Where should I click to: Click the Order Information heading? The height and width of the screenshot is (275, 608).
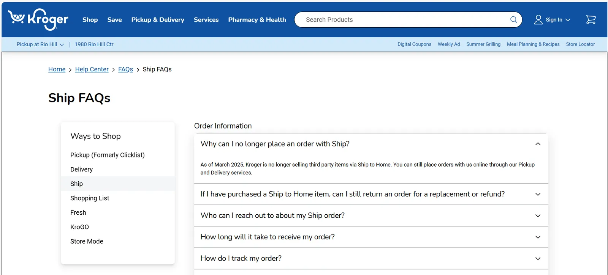[x=223, y=126]
